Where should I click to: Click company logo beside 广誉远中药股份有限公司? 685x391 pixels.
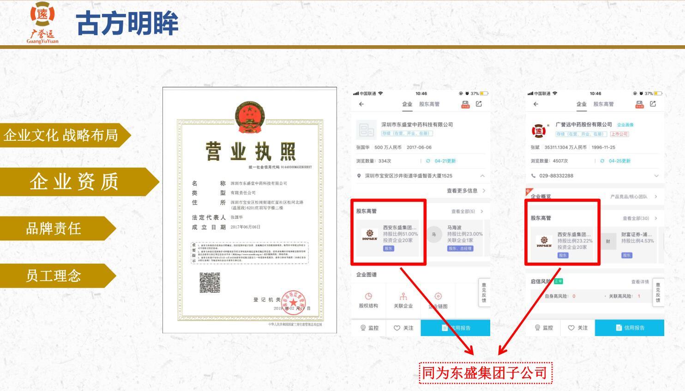(539, 131)
